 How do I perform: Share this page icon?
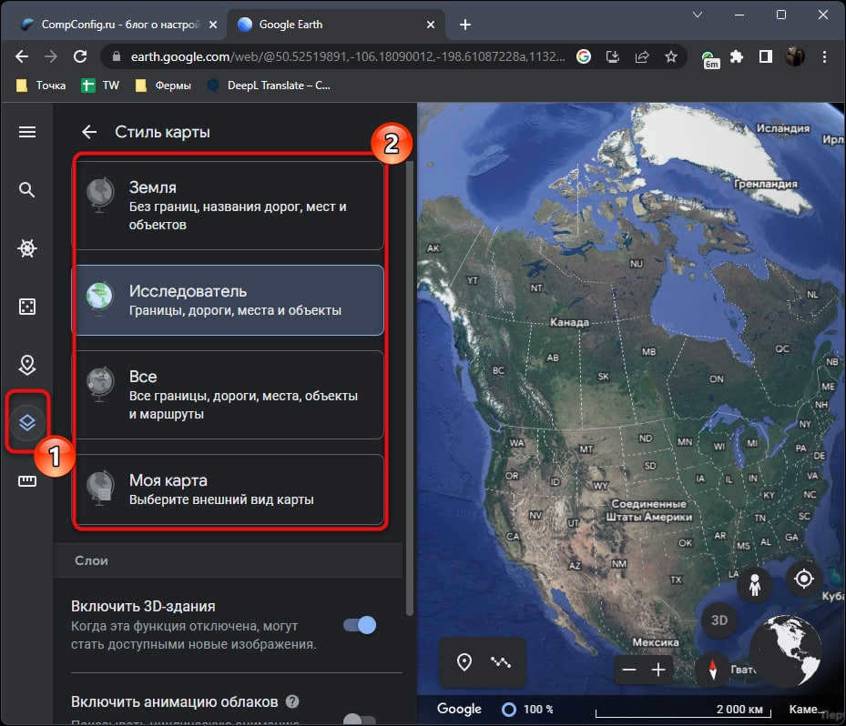coord(641,56)
